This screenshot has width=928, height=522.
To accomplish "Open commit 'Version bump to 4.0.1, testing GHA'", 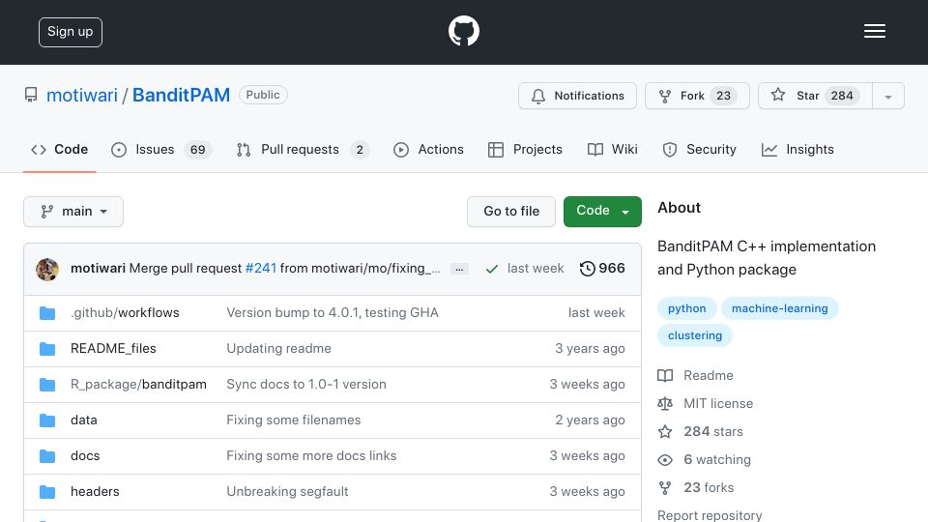I will pos(333,312).
